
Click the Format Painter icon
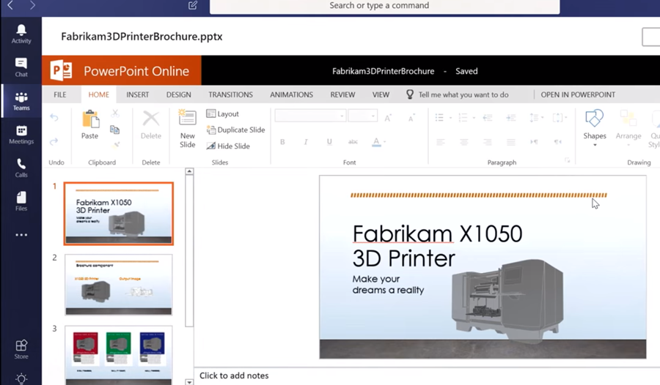click(116, 146)
